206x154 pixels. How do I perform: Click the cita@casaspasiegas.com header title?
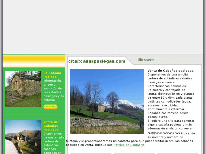point(97,61)
